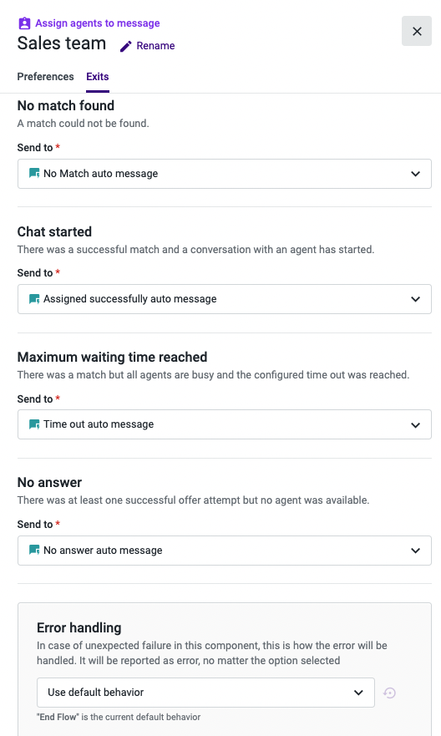441x736 pixels.
Task: Click the purple Assign agents badge icon
Action: [24, 23]
